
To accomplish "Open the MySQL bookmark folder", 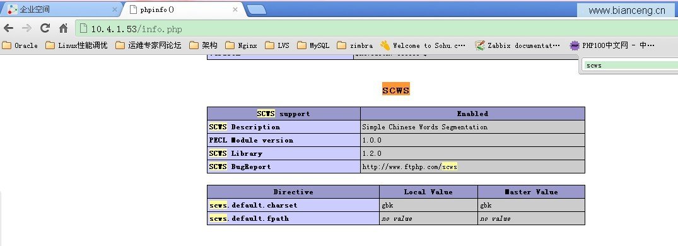I will point(313,45).
